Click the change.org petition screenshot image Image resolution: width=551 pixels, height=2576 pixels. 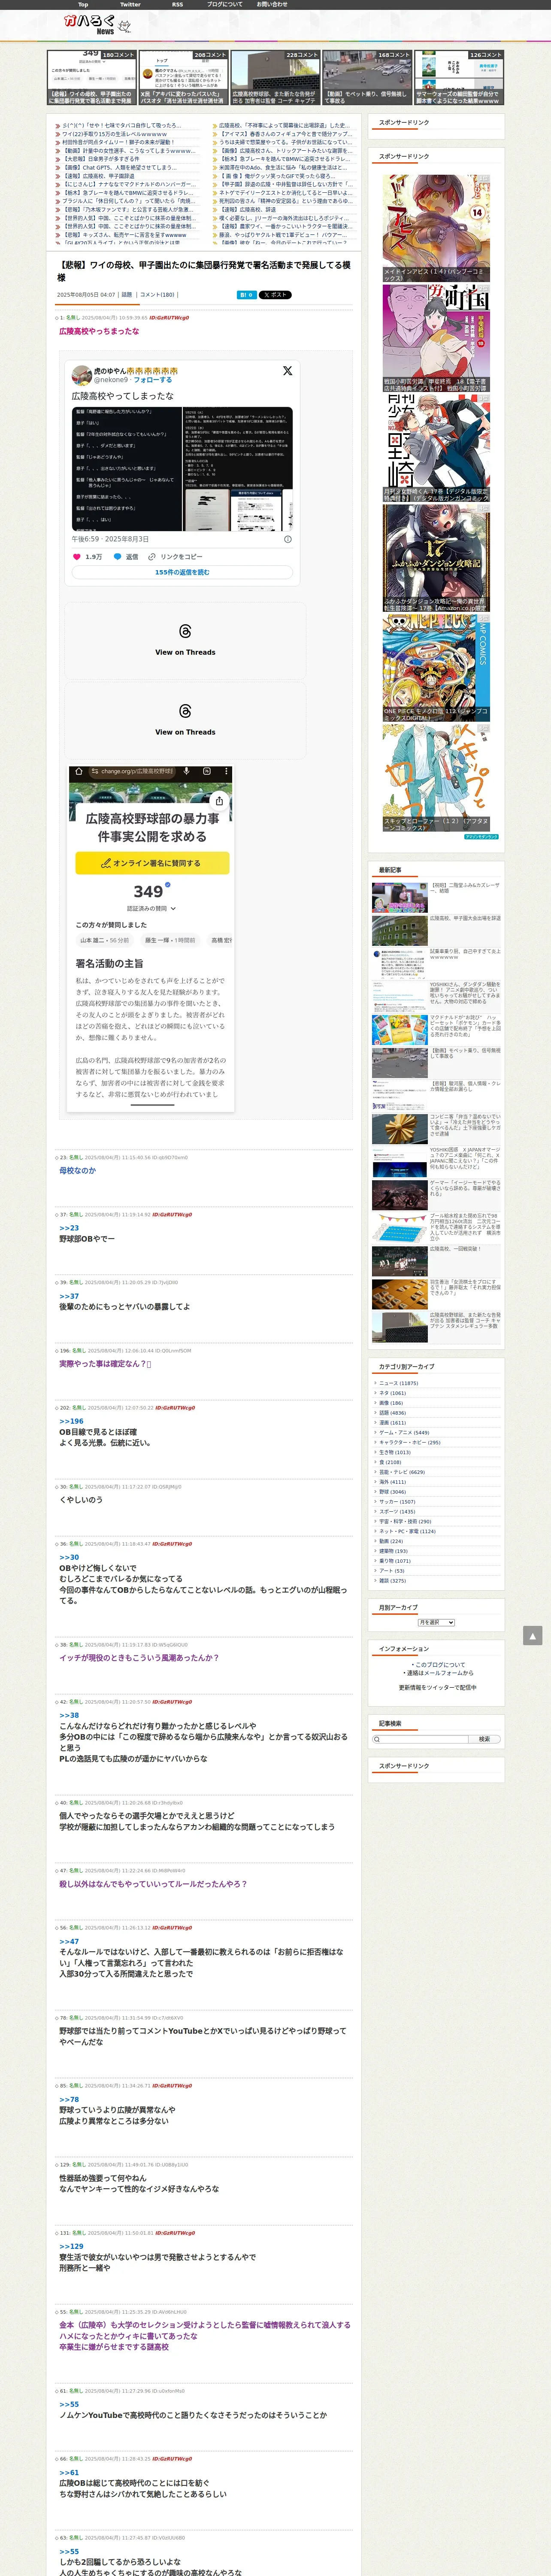(x=151, y=939)
